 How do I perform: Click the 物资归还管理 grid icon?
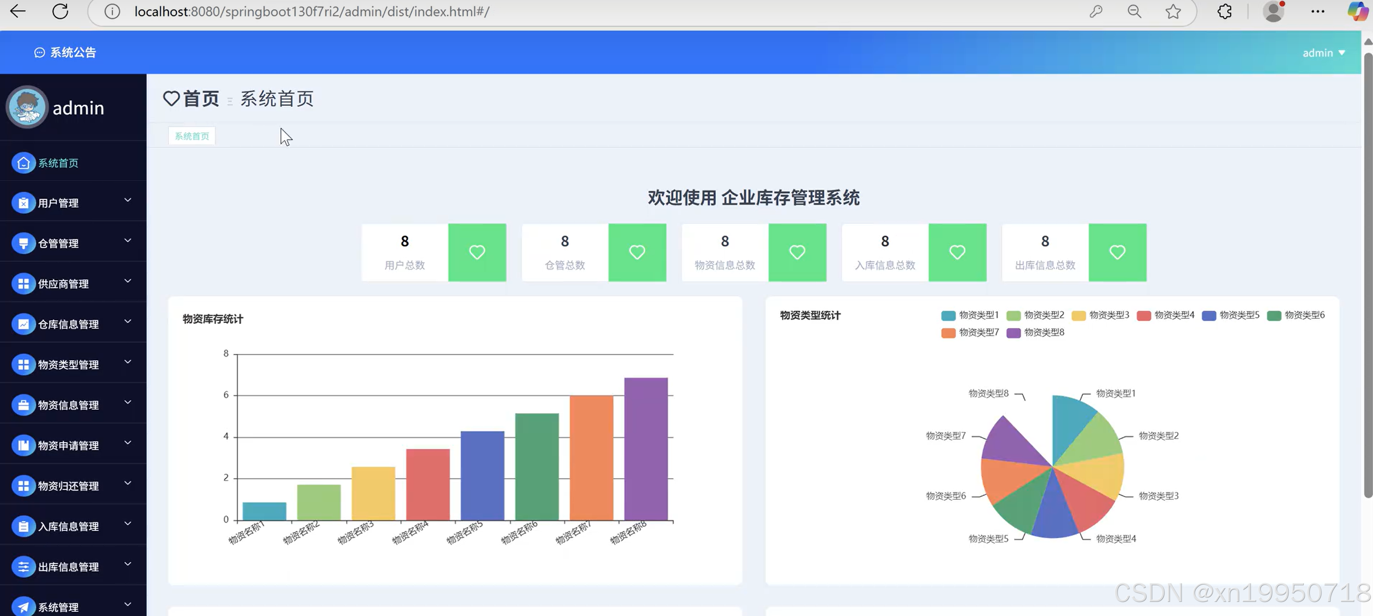coord(23,486)
